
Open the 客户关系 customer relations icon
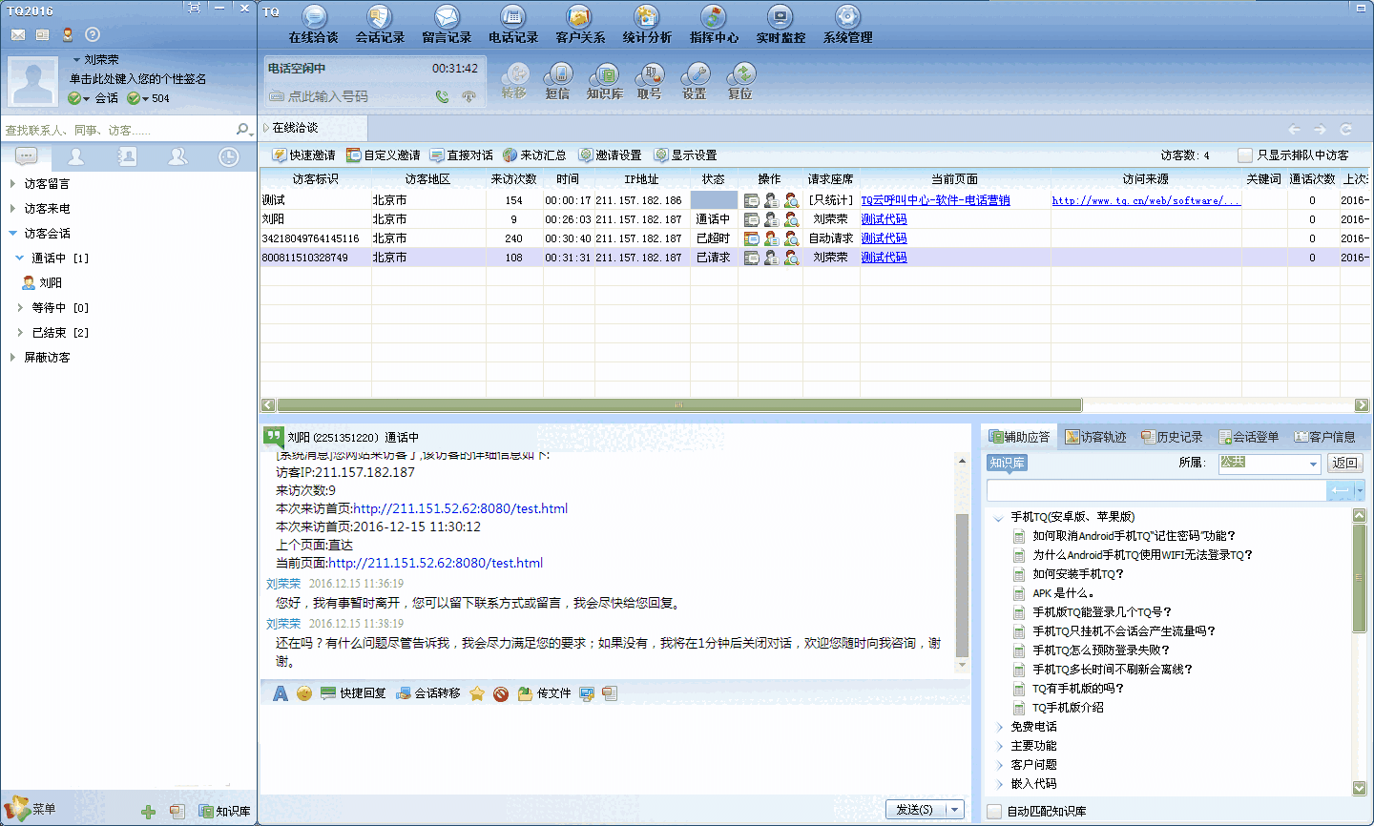coord(580,24)
